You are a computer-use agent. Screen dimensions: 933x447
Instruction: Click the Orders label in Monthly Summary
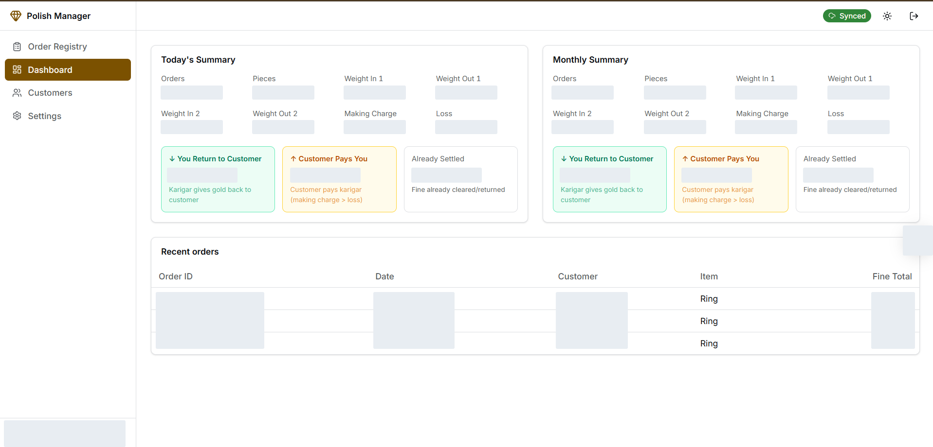(x=565, y=79)
